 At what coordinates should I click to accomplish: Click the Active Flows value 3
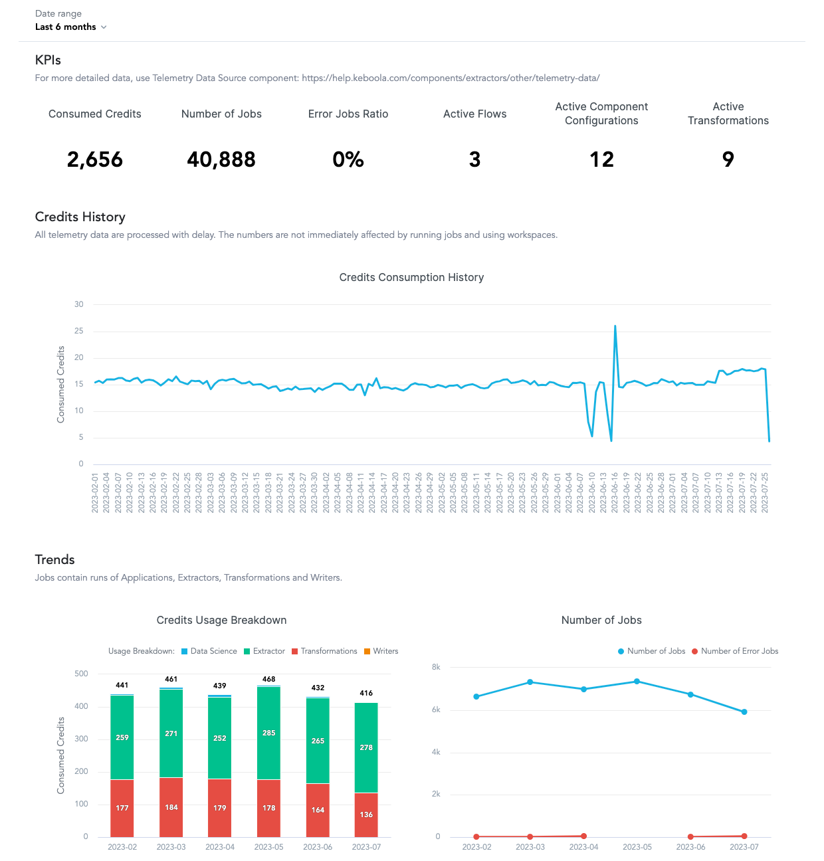pos(474,159)
